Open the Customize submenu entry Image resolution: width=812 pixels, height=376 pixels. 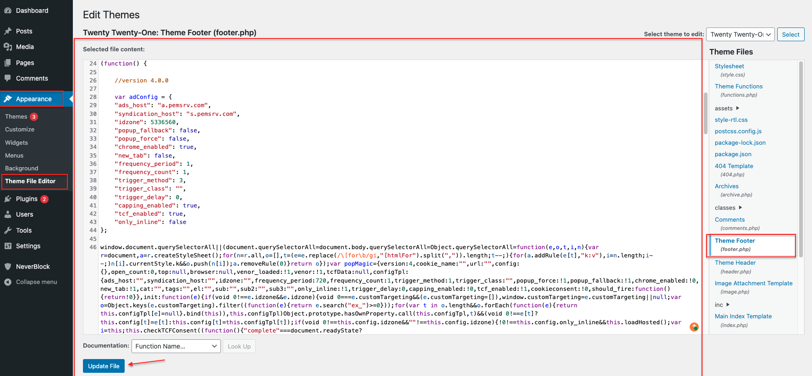(20, 130)
